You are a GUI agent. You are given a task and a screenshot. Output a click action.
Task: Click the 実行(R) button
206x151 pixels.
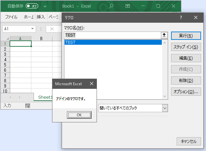pos(186,36)
